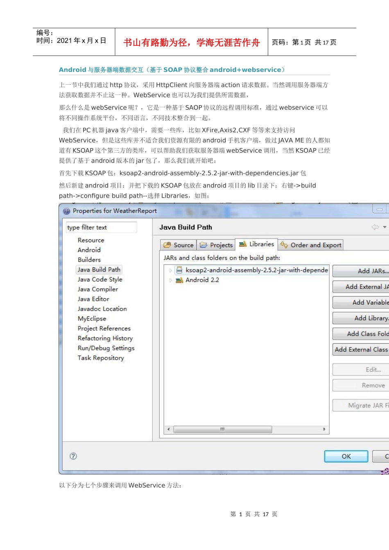This screenshot has height=550, width=389.
Task: Click the scrollbar right arrow in JAR list
Action: point(324,429)
